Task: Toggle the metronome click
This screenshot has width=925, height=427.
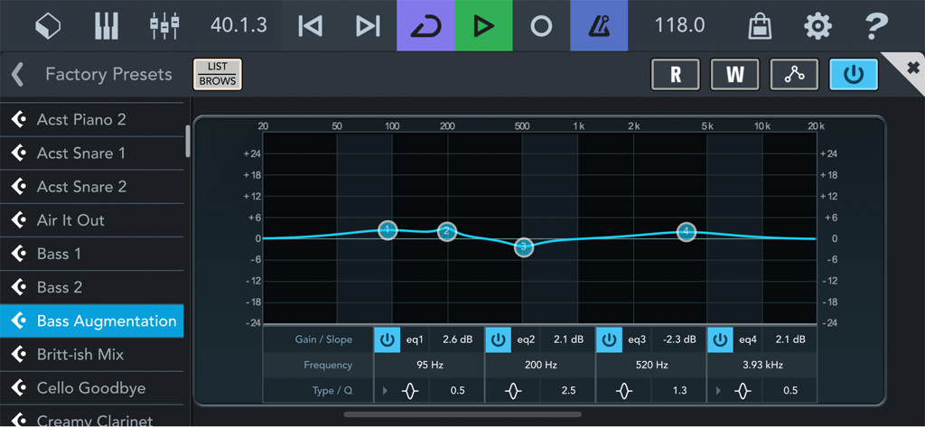Action: tap(598, 25)
